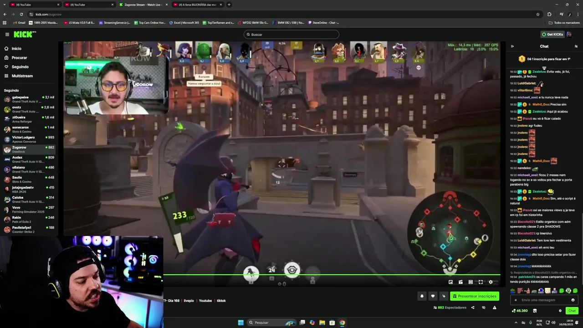The width and height of the screenshot is (583, 328).
Task: Toggle the heart follow button
Action: [x=433, y=296]
